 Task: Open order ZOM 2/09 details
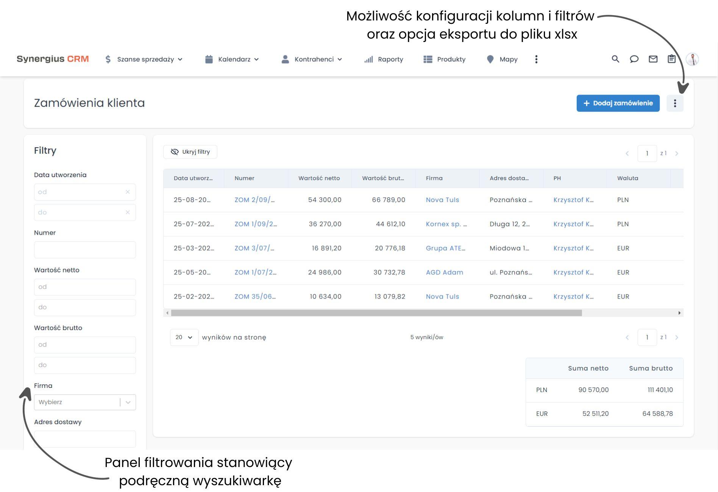coord(255,200)
